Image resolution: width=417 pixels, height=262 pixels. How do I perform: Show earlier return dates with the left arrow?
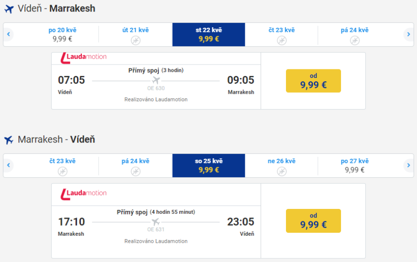(9, 165)
